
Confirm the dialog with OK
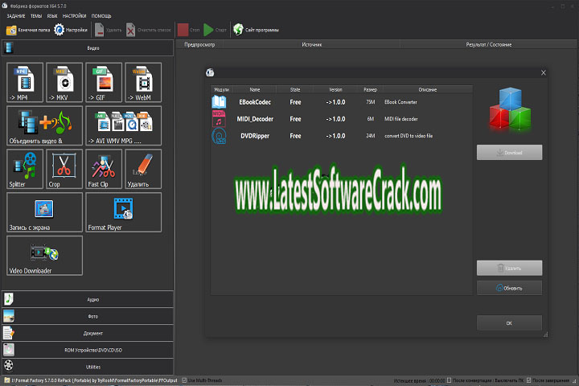509,322
